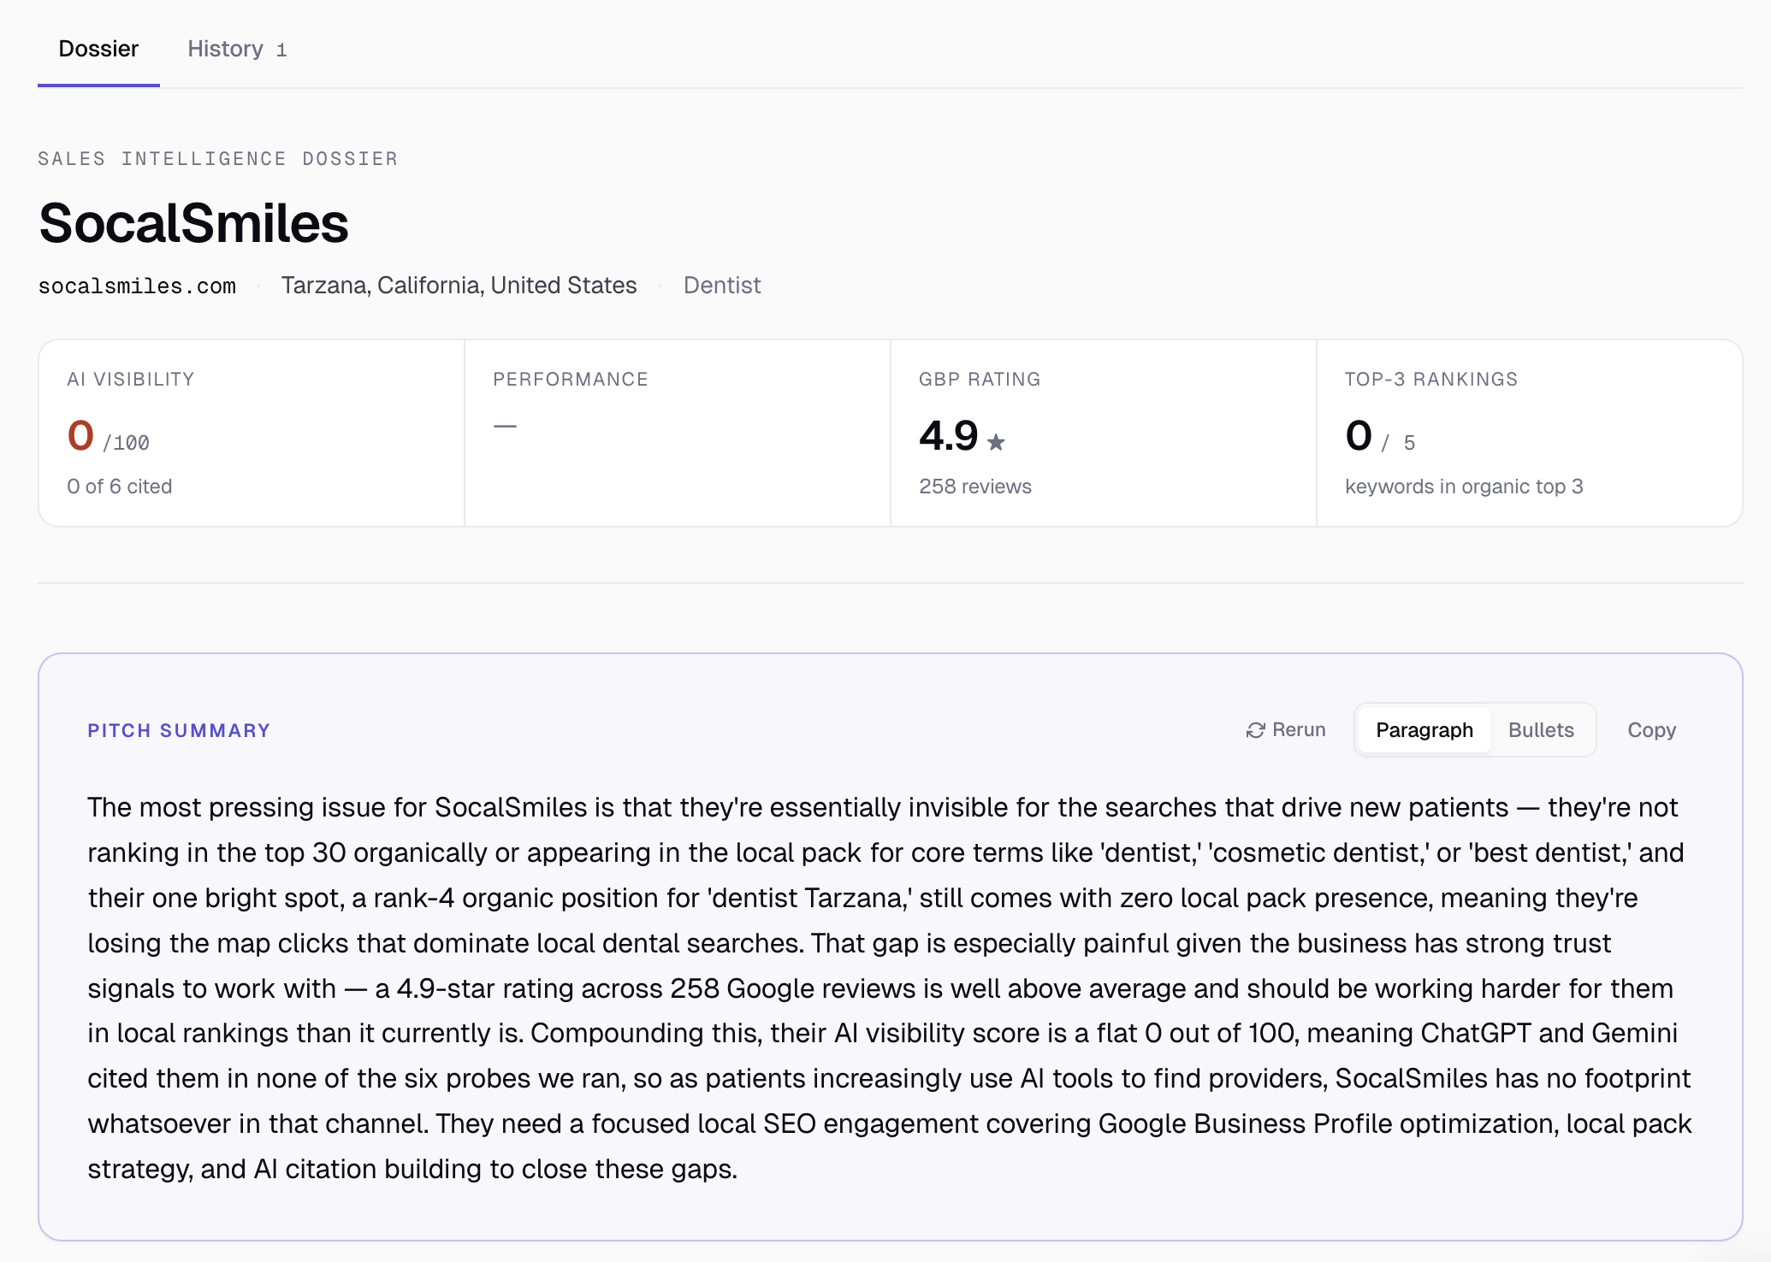Click the '0 of 6 cited' text
1771x1262 pixels.
pyautogui.click(x=120, y=486)
